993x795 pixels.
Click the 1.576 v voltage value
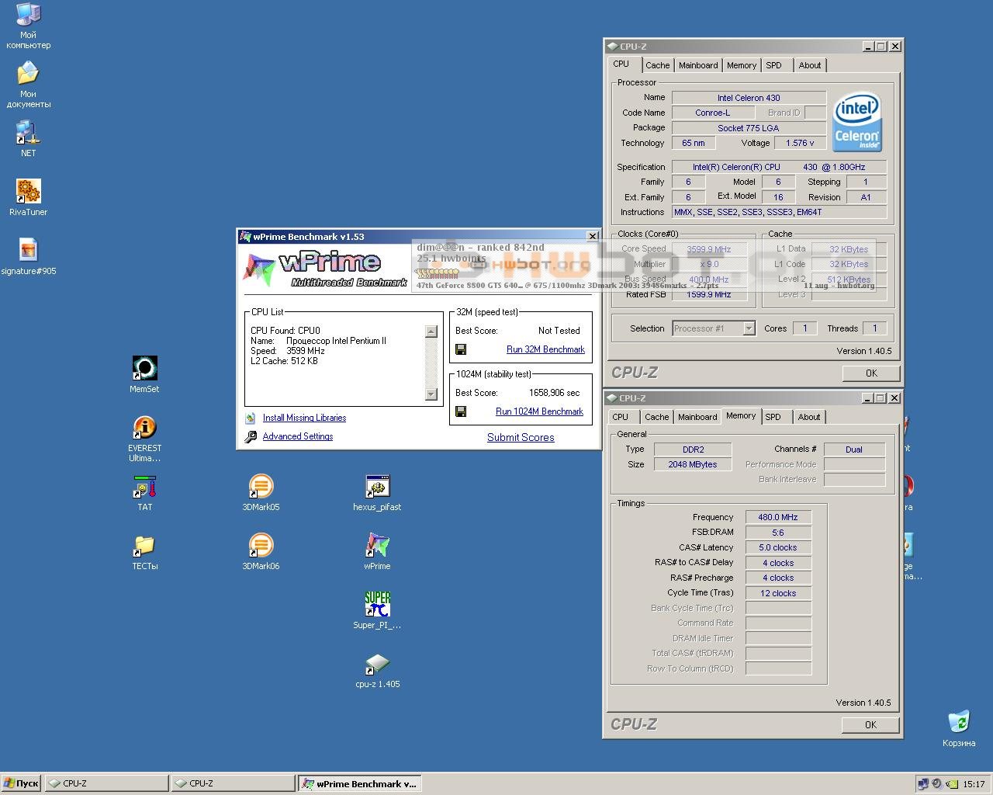point(800,143)
